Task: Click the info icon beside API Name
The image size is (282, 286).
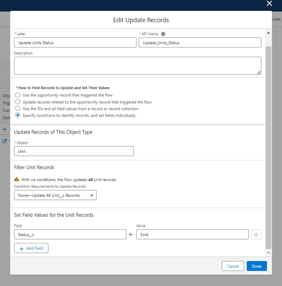Action: pyautogui.click(x=163, y=34)
